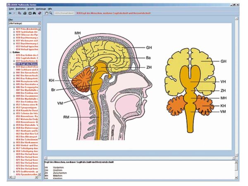Image resolution: width=248 pixels, height=186 pixels.
Task: Open search with the binoculars icon
Action: tap(34, 13)
